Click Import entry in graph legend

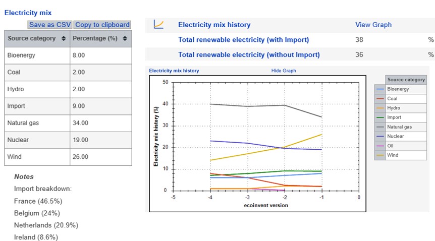[x=395, y=117]
